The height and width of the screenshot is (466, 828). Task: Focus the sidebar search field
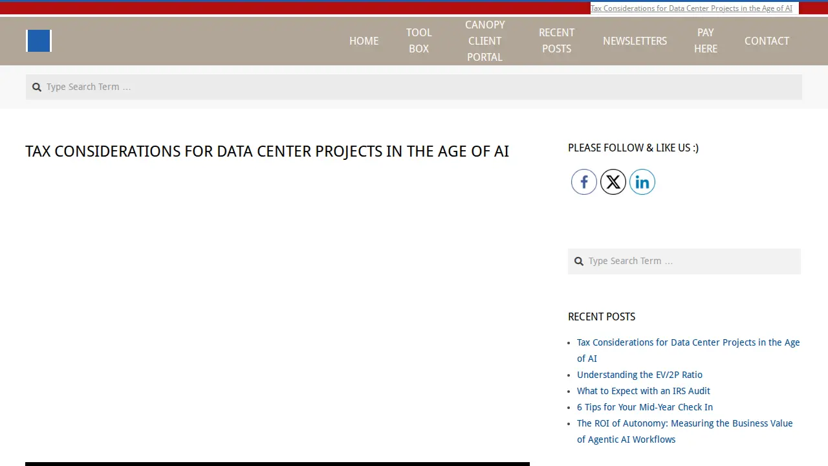click(x=684, y=261)
